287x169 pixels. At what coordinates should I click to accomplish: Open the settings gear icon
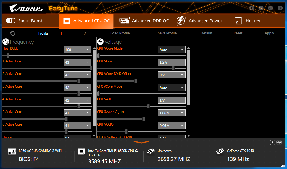252,8
